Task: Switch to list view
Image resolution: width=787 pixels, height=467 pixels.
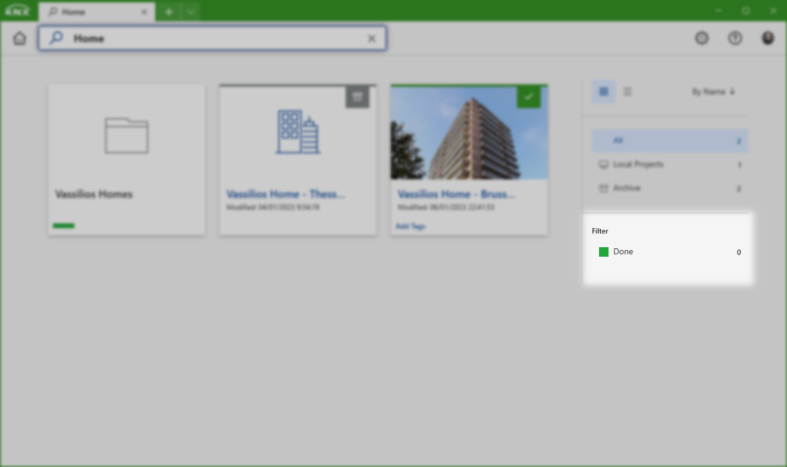Action: click(627, 91)
